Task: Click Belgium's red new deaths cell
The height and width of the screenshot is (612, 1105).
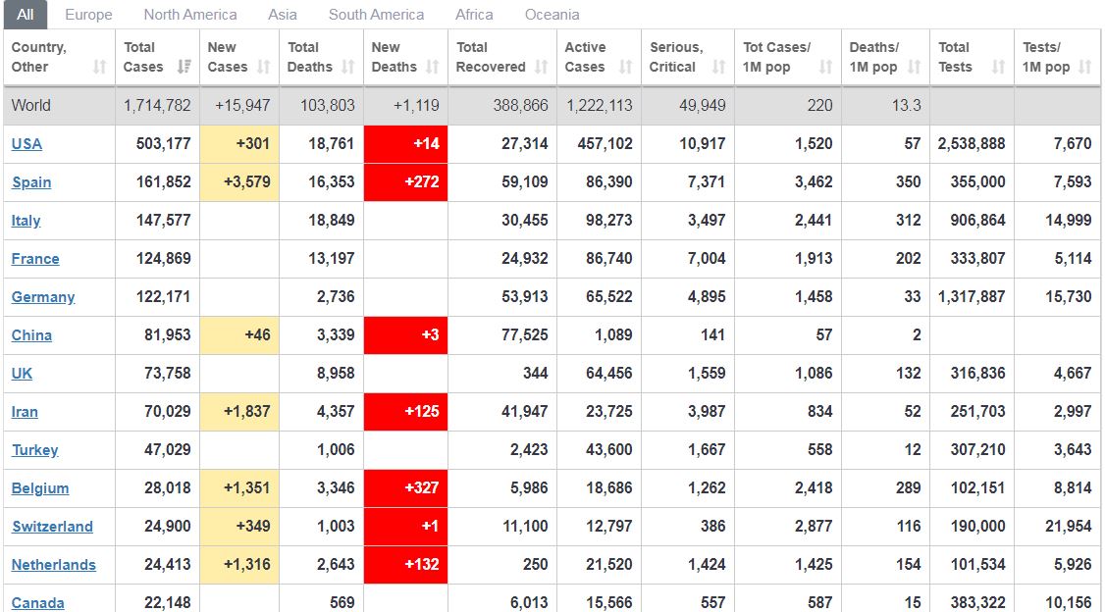Action: click(406, 488)
